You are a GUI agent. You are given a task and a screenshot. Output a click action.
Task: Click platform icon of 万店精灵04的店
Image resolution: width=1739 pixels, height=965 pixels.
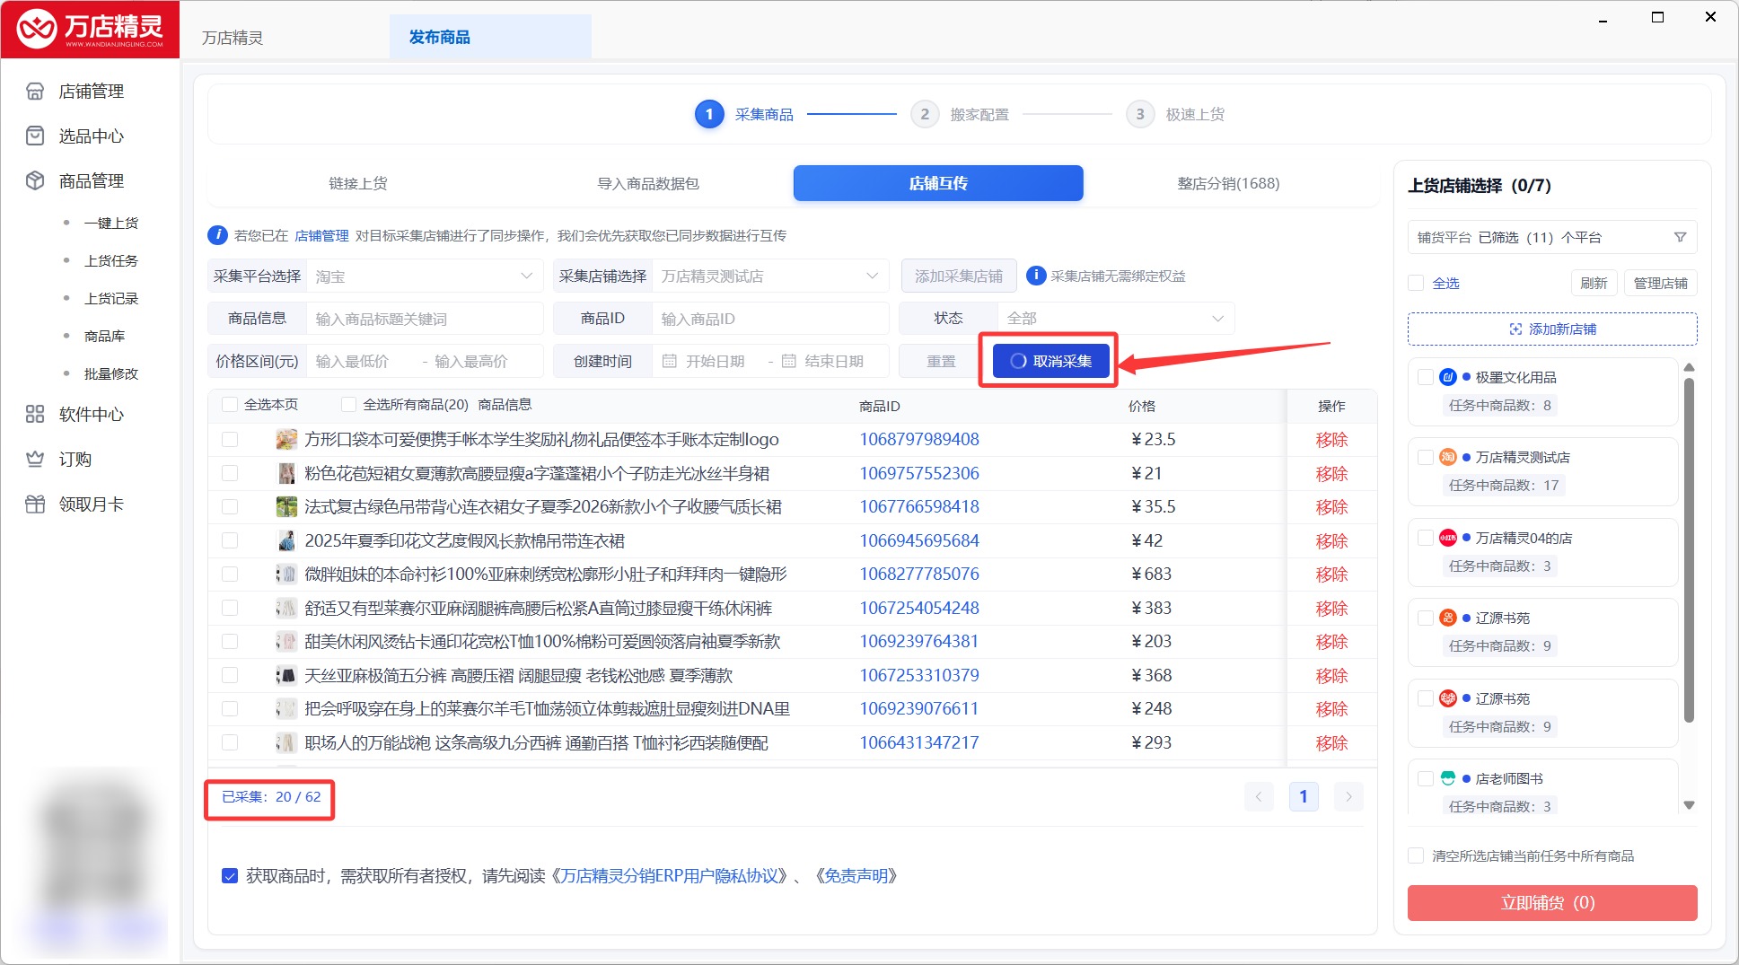1447,538
